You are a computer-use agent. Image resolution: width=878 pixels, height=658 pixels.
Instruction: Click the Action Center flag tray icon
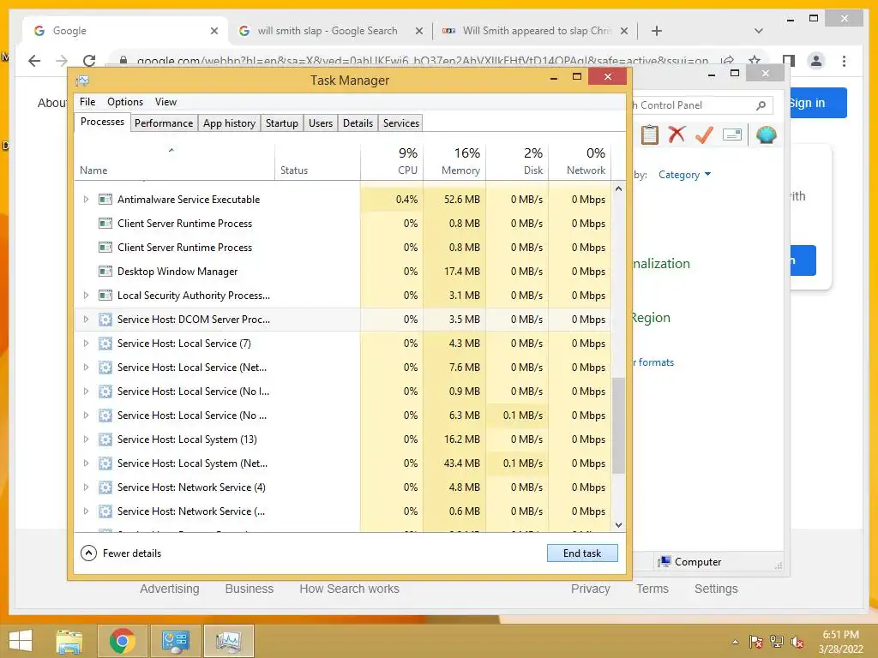point(756,642)
